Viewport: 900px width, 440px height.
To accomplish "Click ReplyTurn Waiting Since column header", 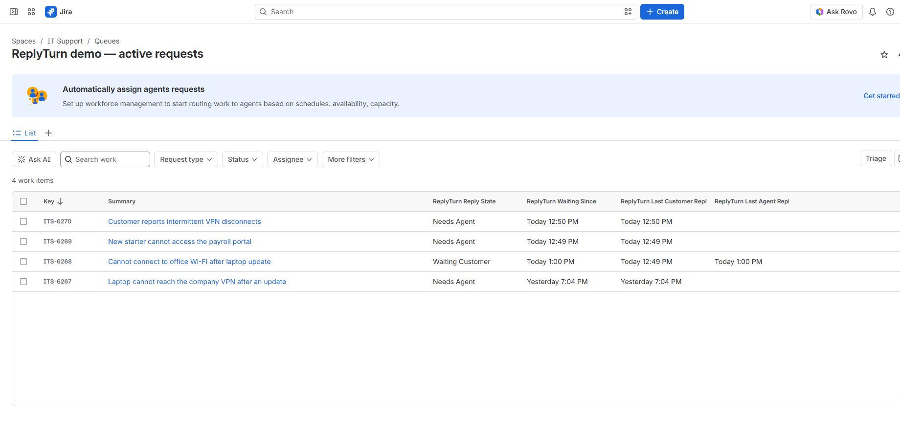I will coord(562,201).
